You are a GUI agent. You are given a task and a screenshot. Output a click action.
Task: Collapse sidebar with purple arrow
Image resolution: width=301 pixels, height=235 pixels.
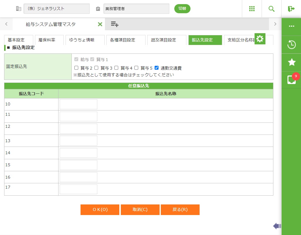tap(277, 226)
